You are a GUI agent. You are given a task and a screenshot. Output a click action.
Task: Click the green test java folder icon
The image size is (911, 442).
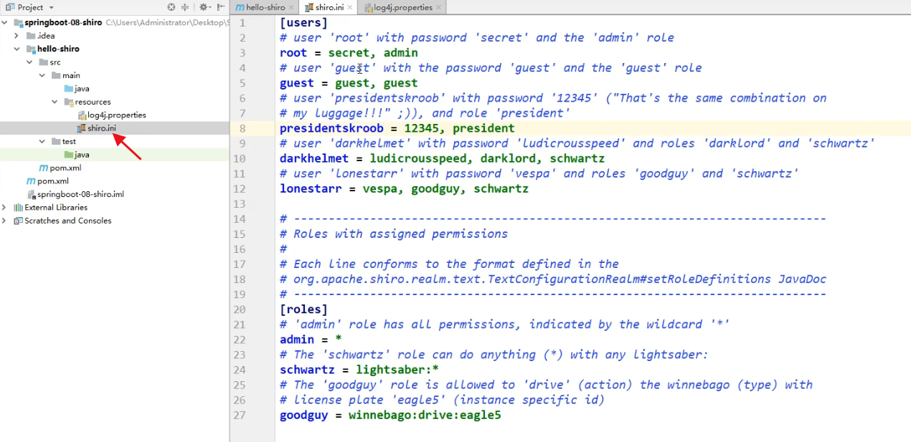[68, 155]
